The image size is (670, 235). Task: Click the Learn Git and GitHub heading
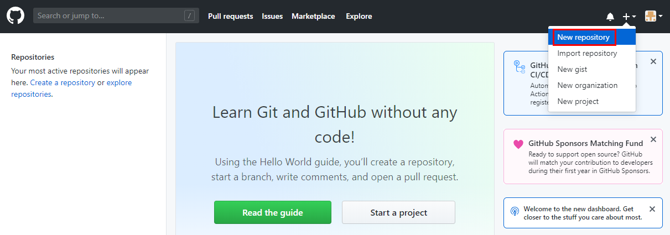coord(335,124)
